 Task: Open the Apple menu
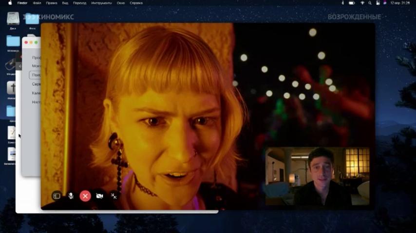[10, 3]
